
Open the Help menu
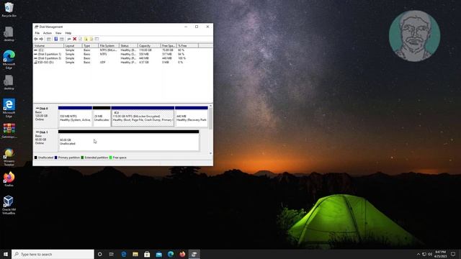point(68,33)
